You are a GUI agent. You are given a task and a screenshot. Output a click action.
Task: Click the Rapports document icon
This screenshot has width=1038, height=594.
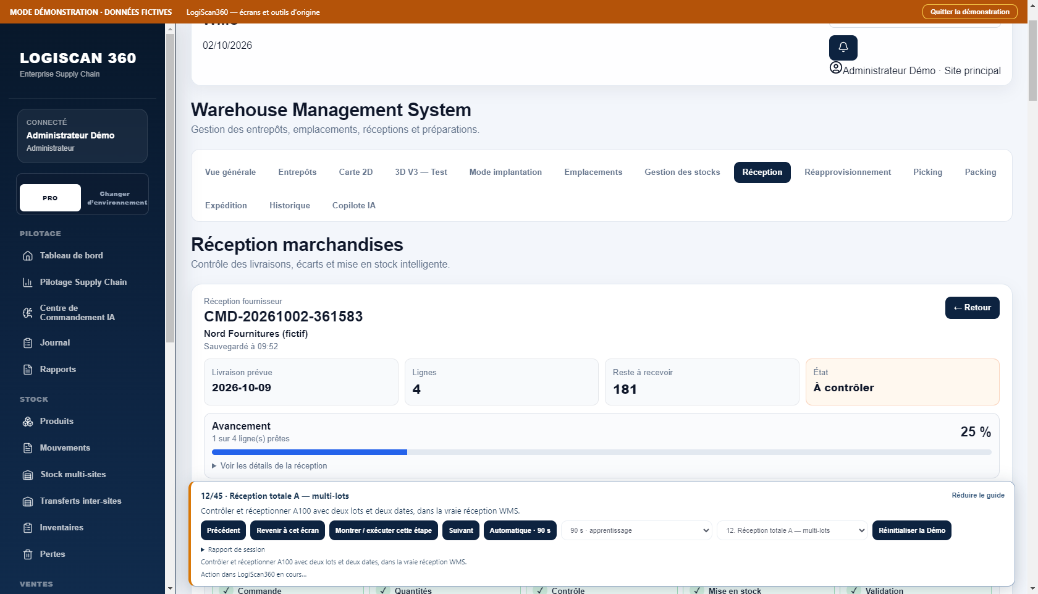(28, 370)
